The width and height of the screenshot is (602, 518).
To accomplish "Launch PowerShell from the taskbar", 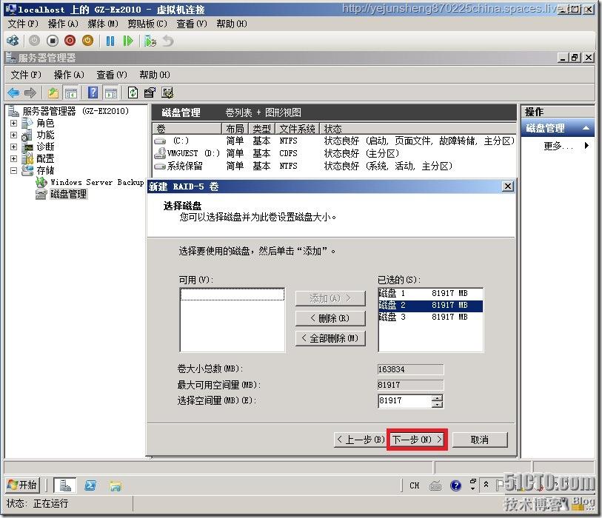I will click(90, 485).
